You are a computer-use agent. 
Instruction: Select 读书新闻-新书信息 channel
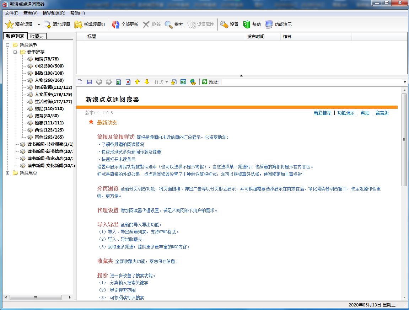pyautogui.click(x=50, y=151)
